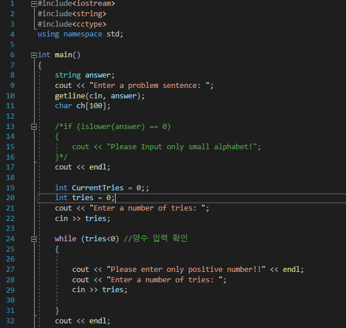Screen dimensions: 346x328
Task: Collapse the #include block at line 1
Action: (x=34, y=4)
